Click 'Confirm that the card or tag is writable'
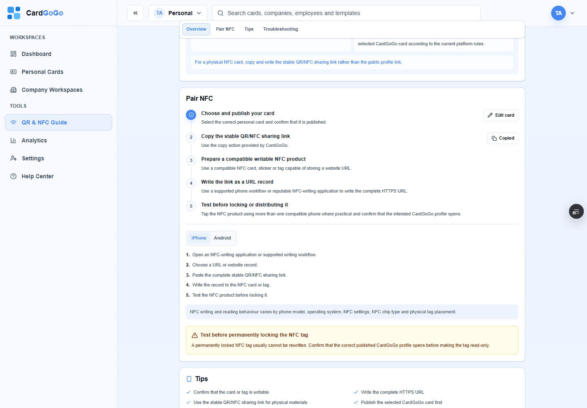Screen dimensions: 587x408 tap(231, 392)
